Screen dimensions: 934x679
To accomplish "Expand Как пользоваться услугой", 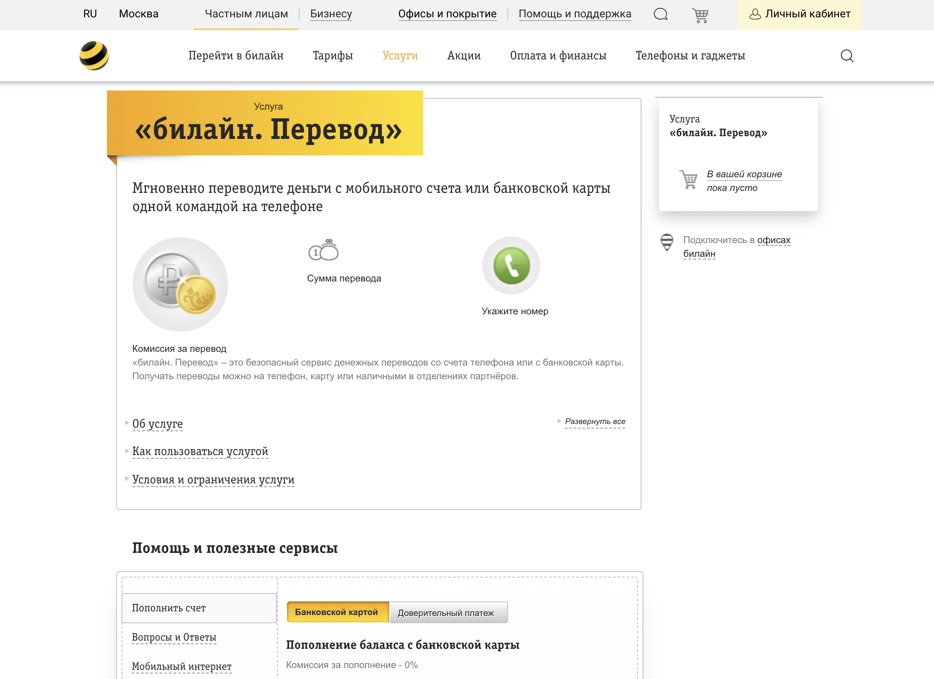I will 200,451.
